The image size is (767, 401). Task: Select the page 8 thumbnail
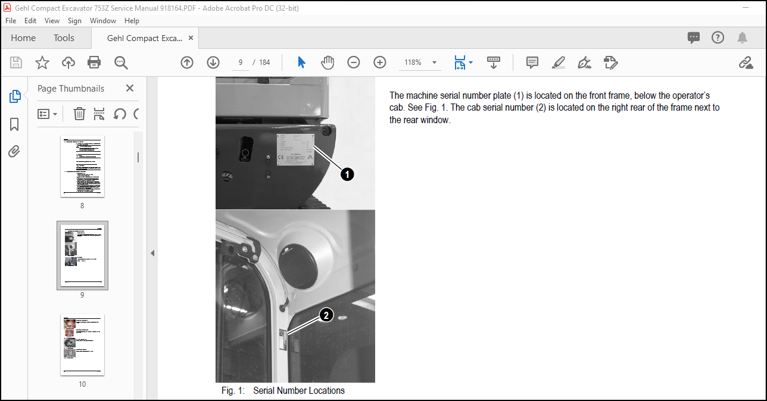pos(82,166)
